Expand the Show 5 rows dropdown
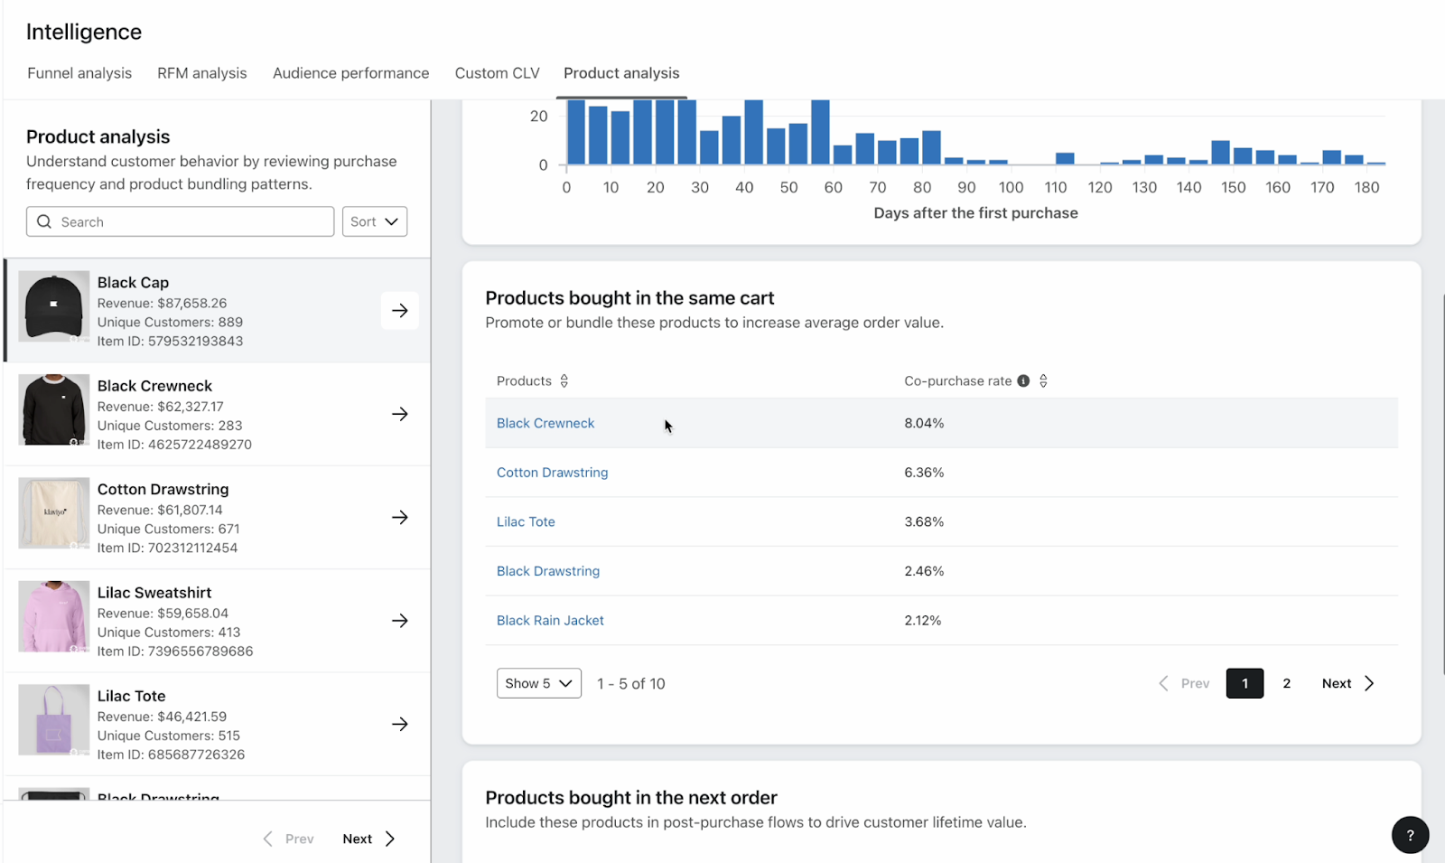The height and width of the screenshot is (863, 1445). 538,683
